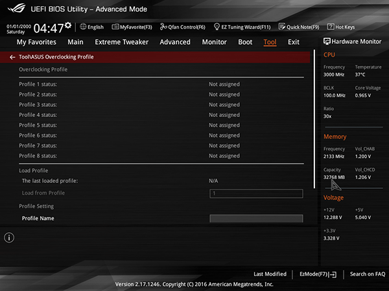The image size is (389, 291).
Task: Click the Vol_CHCD value 1.206 V
Action: [x=363, y=177]
